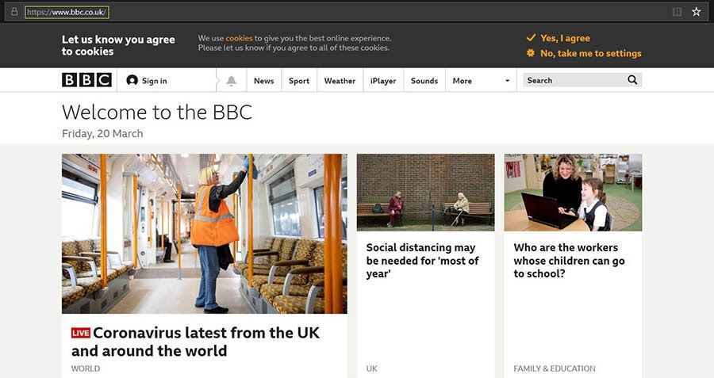Viewport: 714px width, 378px height.
Task: Open notifications bell icon
Action: 232,81
